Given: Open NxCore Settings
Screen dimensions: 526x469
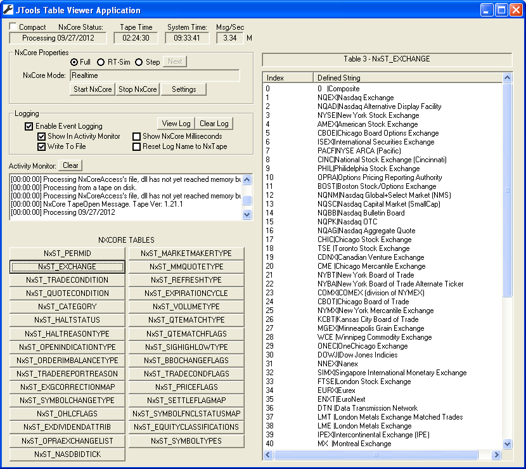Looking at the screenshot, I should click(184, 89).
